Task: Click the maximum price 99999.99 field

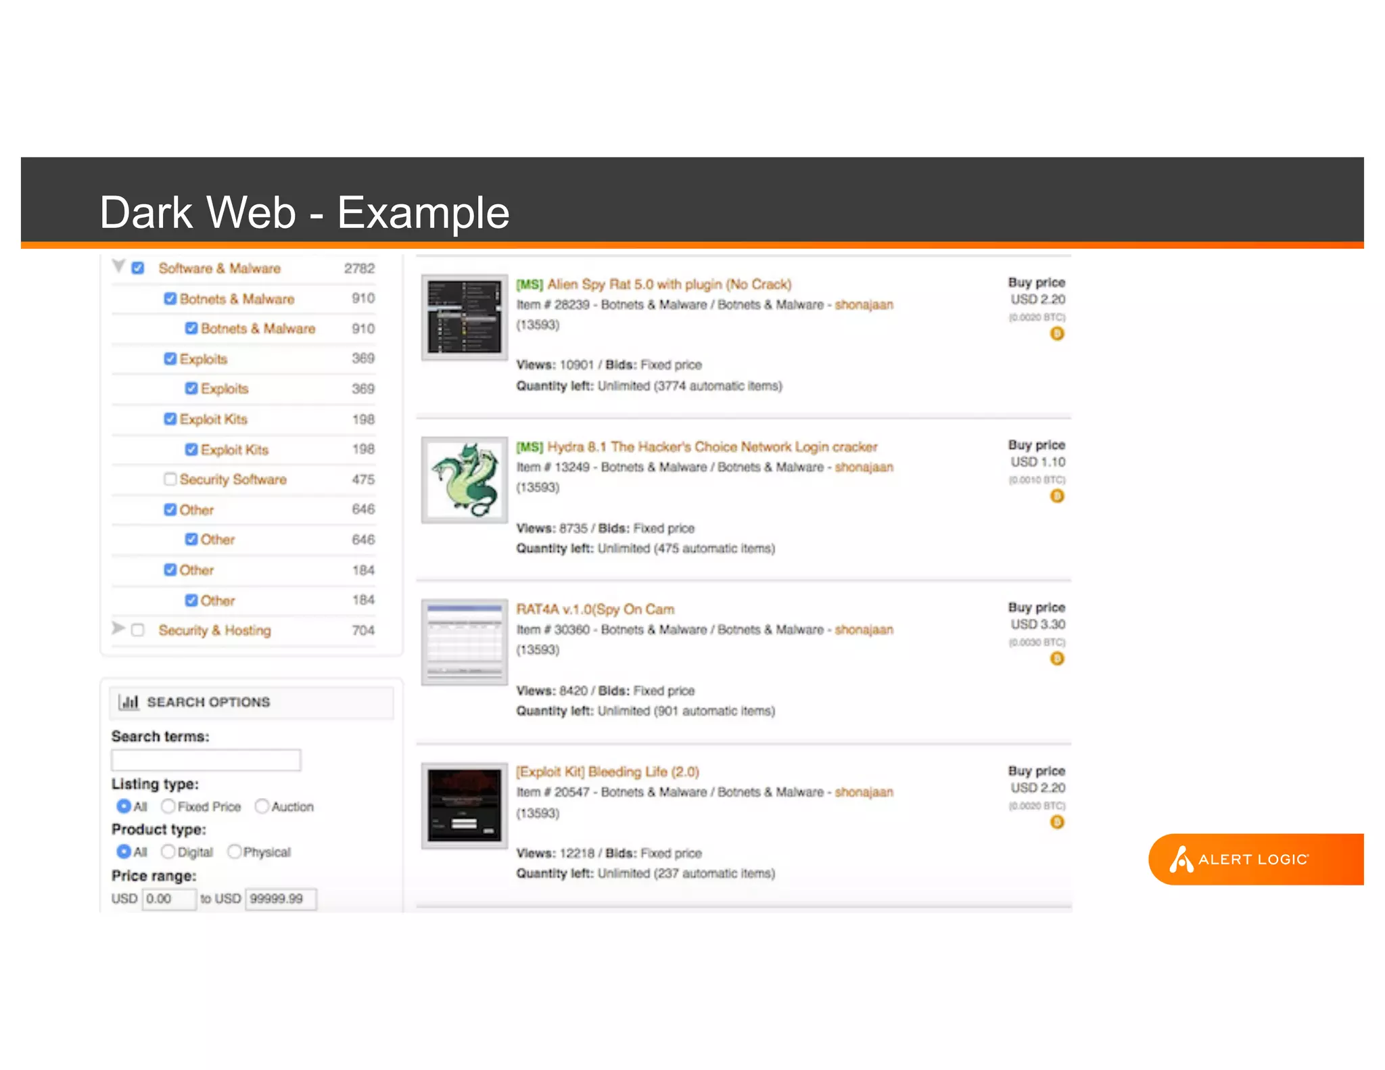Action: (281, 899)
